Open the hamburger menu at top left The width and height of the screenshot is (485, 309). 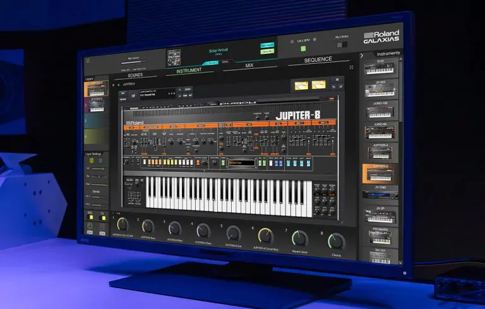(88, 61)
